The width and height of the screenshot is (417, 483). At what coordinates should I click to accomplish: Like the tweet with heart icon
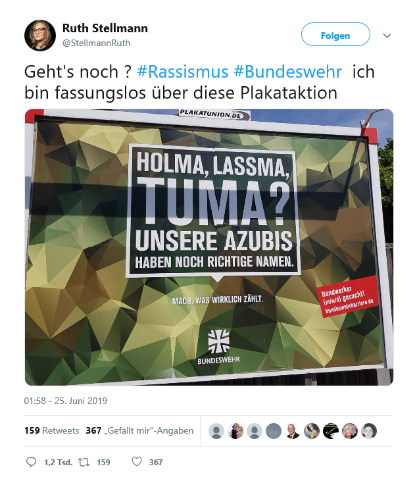point(137,461)
